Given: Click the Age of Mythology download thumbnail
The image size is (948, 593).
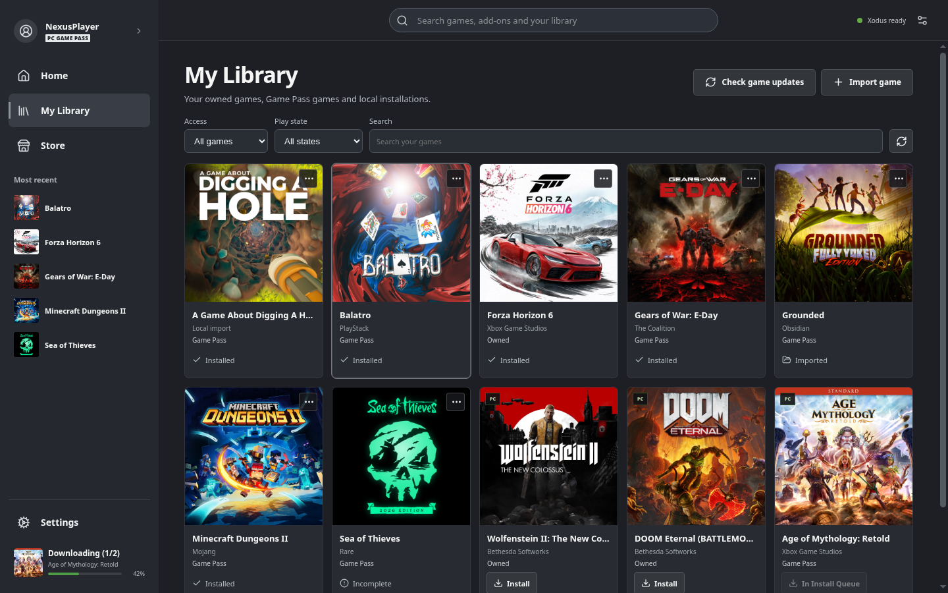Looking at the screenshot, I should [x=28, y=563].
